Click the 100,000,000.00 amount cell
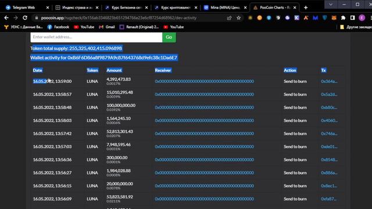The image size is (372, 209). [121, 105]
